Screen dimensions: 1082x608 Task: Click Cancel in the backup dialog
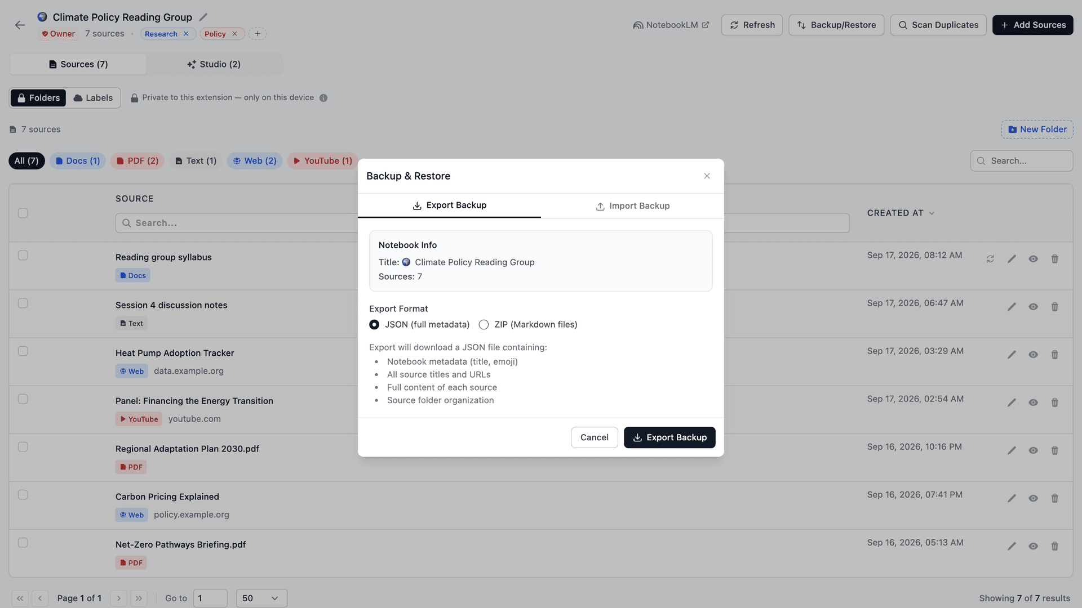pos(594,437)
